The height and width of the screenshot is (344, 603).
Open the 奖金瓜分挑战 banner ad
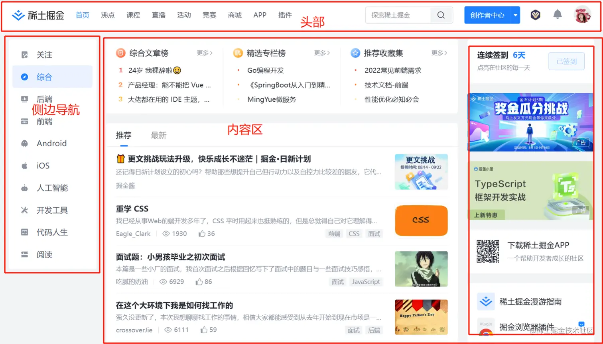click(x=531, y=122)
